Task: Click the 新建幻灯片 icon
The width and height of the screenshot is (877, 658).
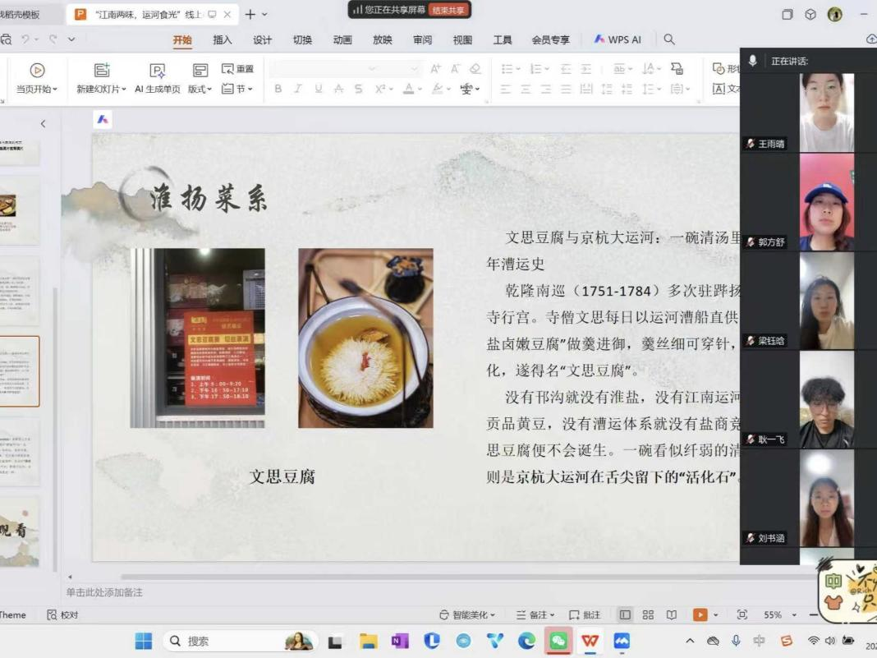Action: pyautogui.click(x=101, y=71)
